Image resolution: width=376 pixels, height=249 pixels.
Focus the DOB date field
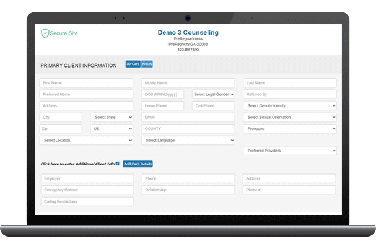(165, 94)
